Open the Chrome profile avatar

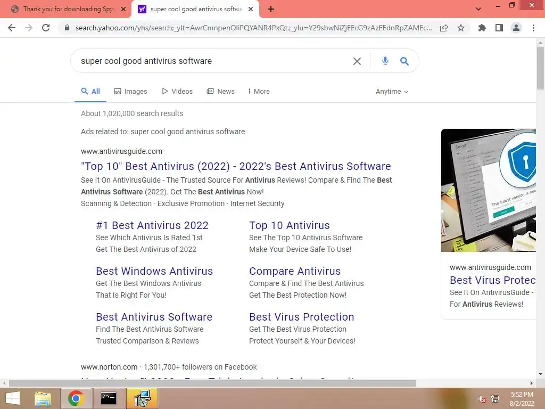(516, 28)
